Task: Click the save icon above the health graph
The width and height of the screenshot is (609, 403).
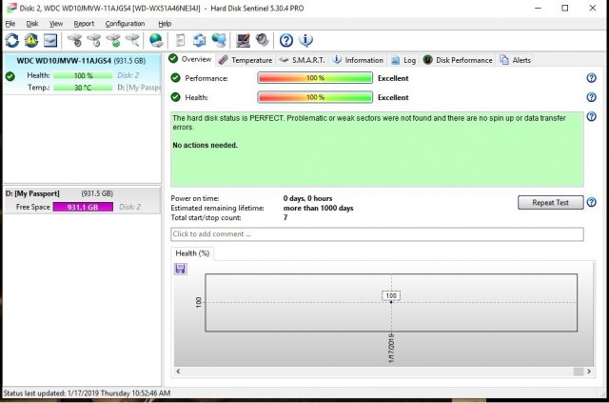Action: point(181,269)
